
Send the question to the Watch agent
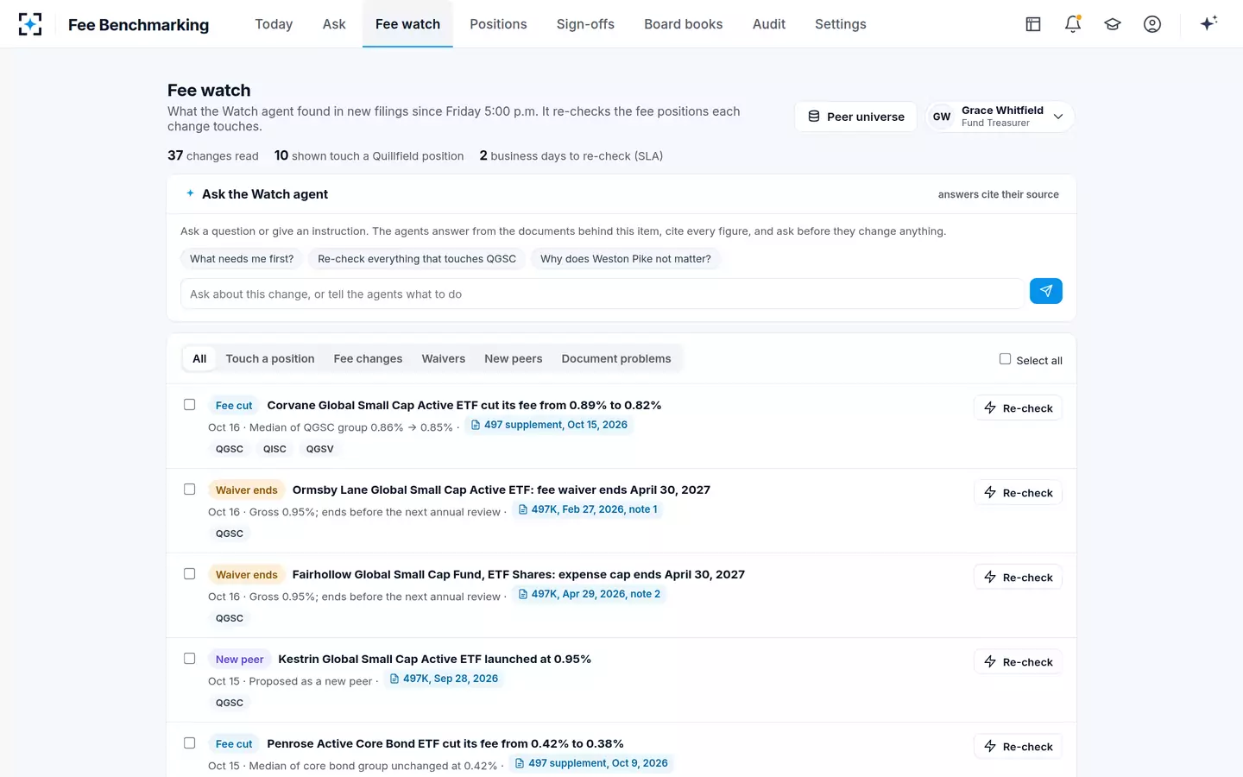point(1046,291)
